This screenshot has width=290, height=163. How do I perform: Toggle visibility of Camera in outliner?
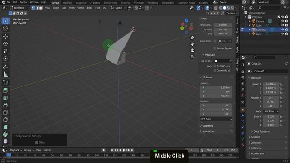283,21
